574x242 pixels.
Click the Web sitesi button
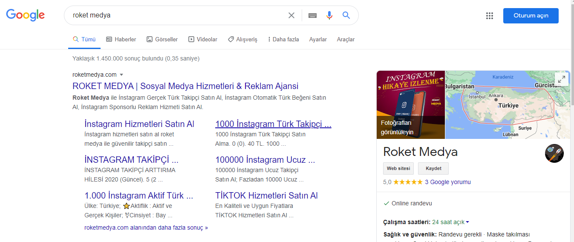click(398, 168)
